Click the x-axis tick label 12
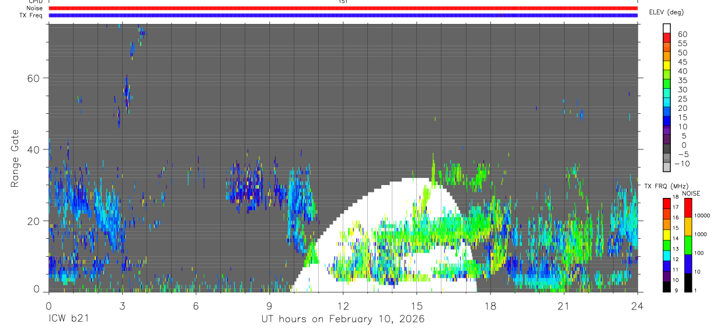 tap(343, 305)
